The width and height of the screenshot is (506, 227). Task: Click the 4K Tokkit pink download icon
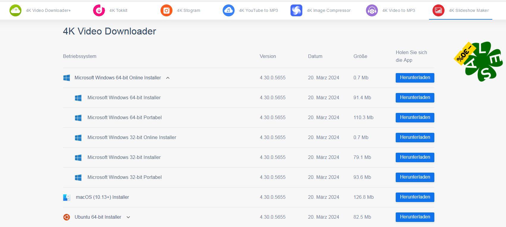(99, 10)
